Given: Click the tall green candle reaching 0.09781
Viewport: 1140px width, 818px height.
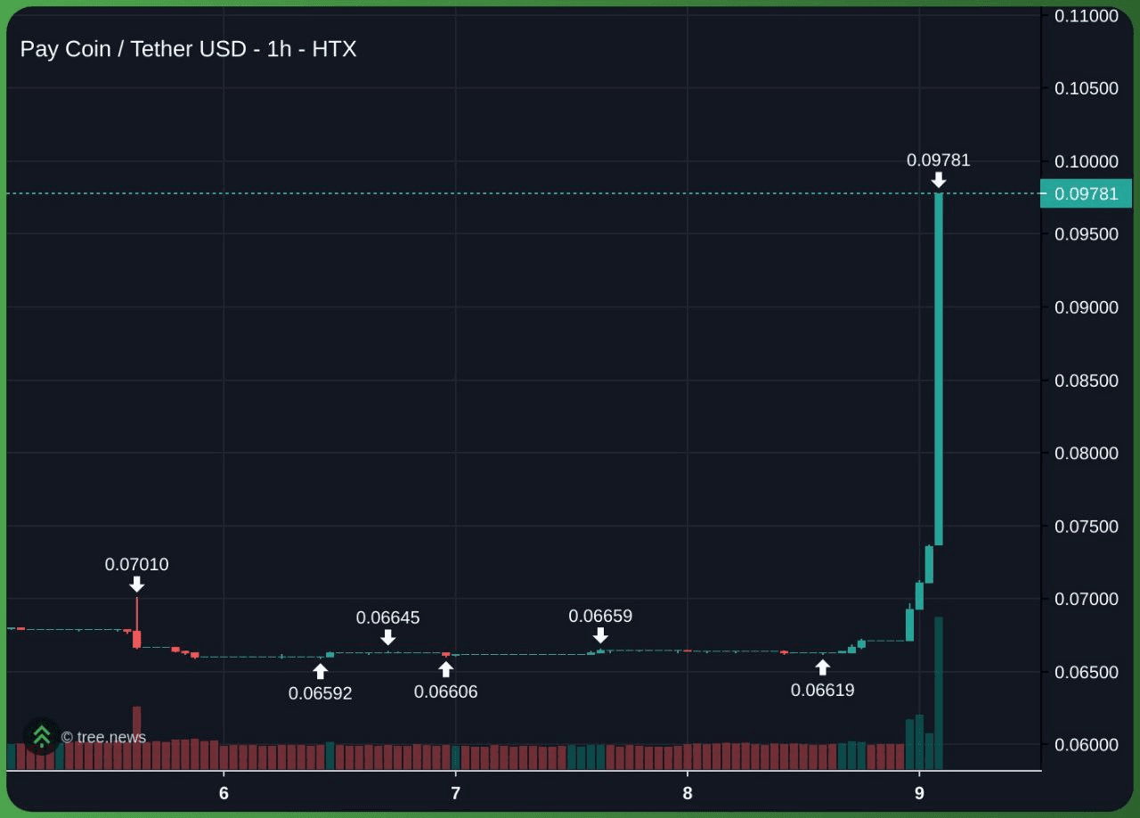Looking at the screenshot, I should point(938,369).
